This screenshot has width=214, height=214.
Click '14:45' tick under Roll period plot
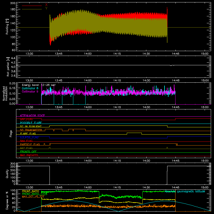pyautogui.click(x=175, y=81)
